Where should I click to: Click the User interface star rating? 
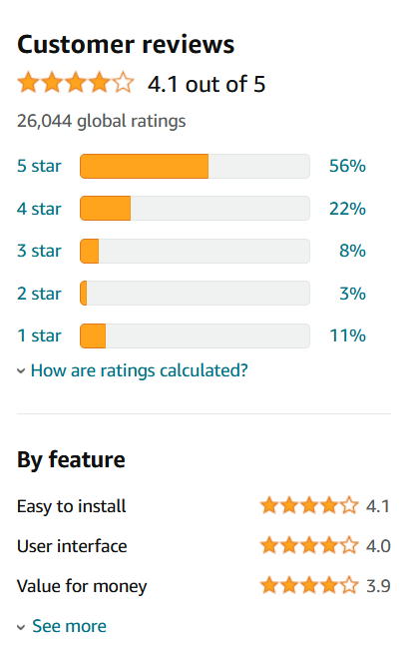click(309, 545)
